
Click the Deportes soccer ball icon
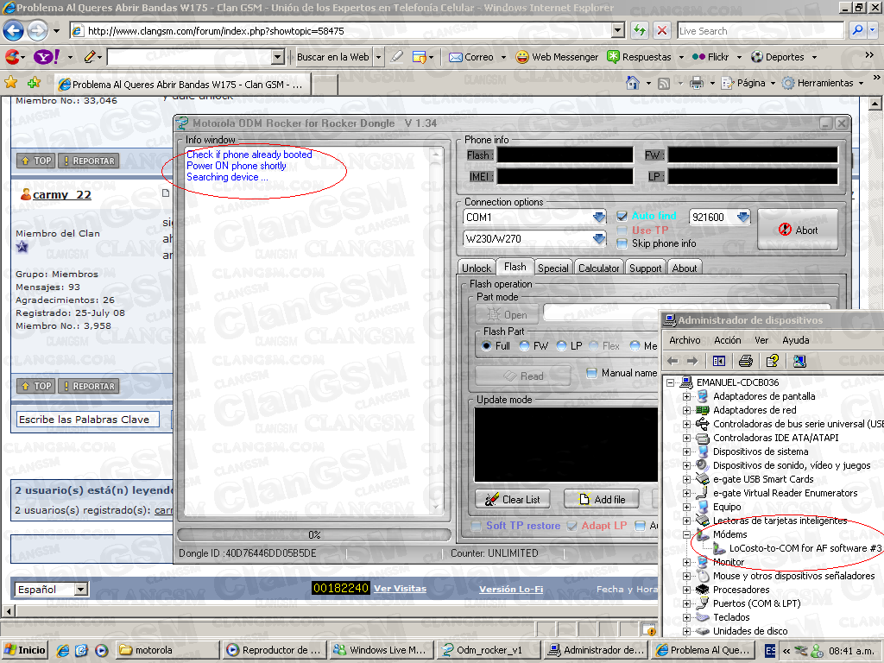[757, 57]
